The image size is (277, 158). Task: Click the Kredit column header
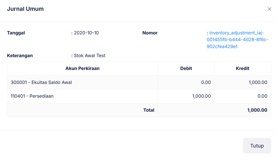click(243, 69)
